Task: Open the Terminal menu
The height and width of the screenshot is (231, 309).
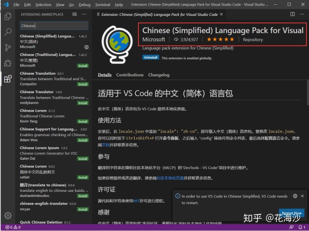Action: pos(103,5)
